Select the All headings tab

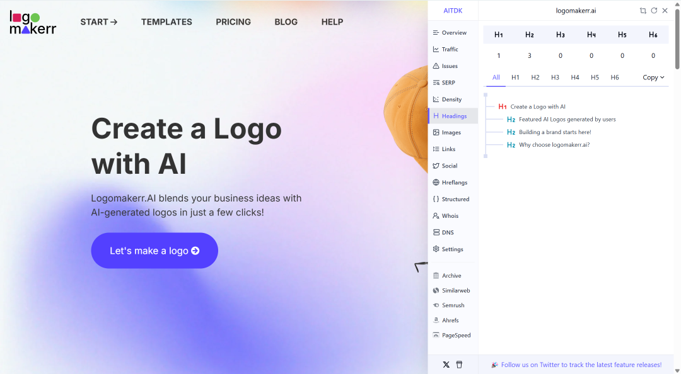496,77
